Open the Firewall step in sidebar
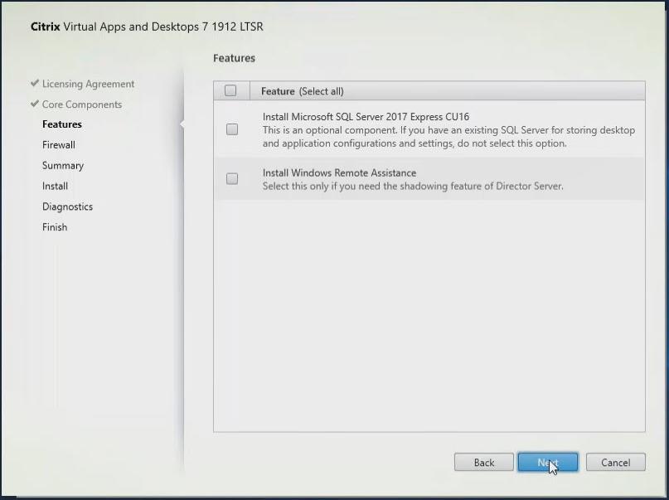 (x=59, y=145)
